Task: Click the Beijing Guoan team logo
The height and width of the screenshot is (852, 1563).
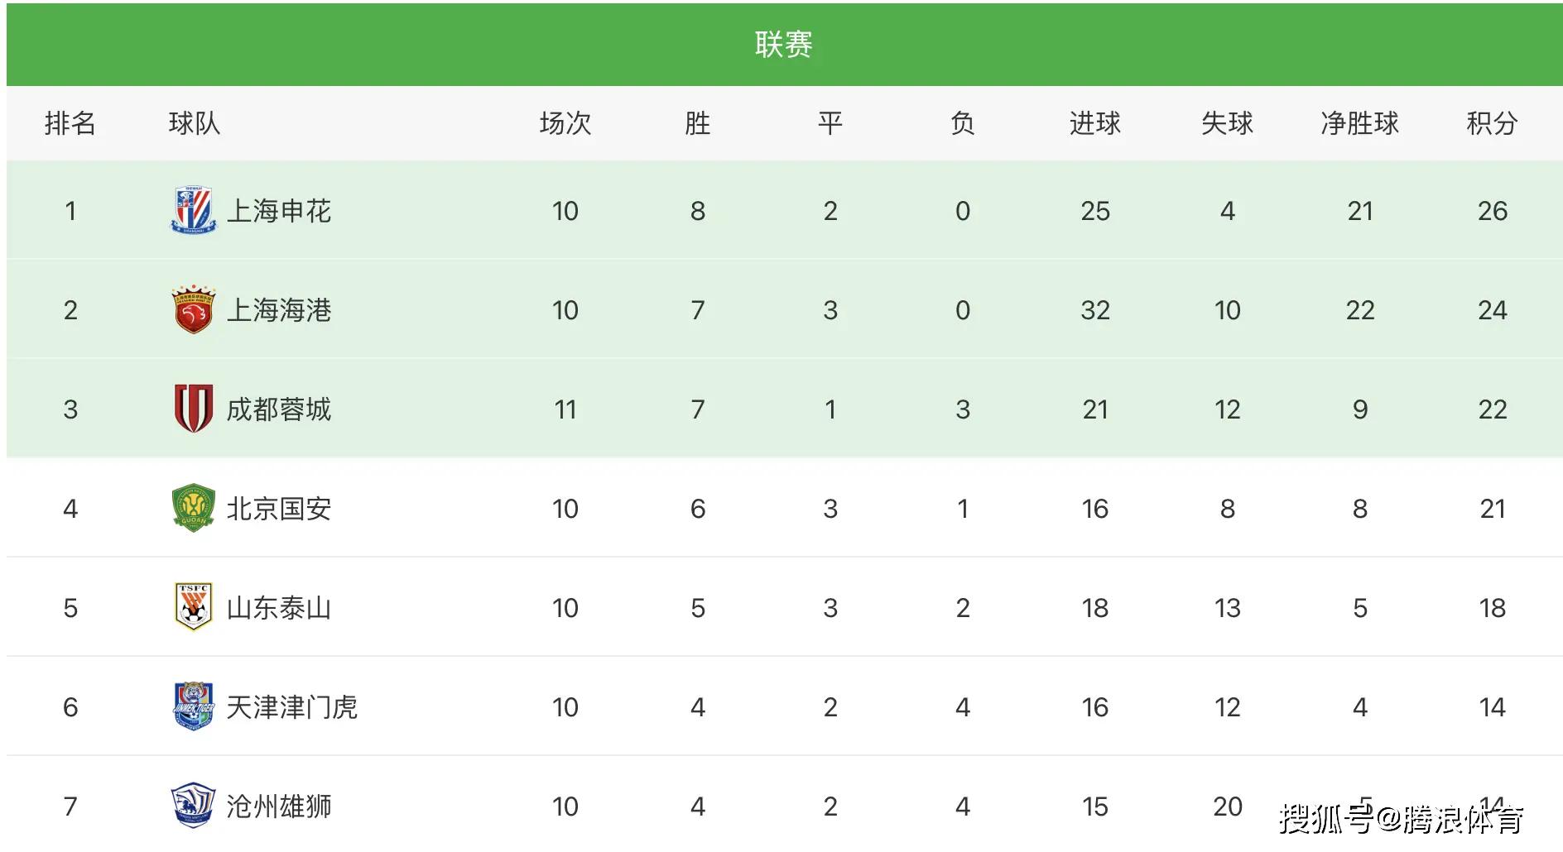Action: point(193,508)
